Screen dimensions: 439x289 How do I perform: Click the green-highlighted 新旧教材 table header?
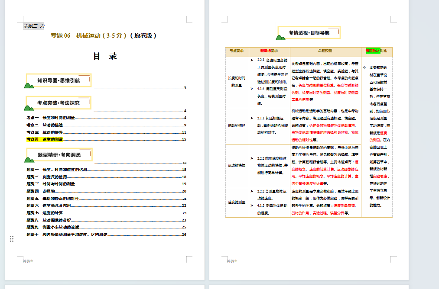point(373,51)
